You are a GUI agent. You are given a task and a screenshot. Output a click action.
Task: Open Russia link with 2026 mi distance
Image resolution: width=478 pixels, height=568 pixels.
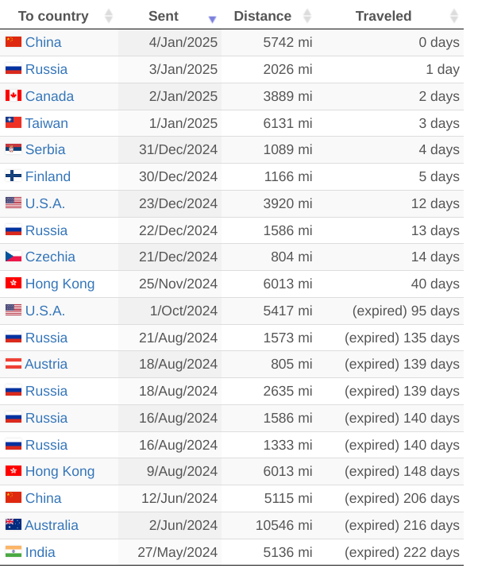(46, 69)
